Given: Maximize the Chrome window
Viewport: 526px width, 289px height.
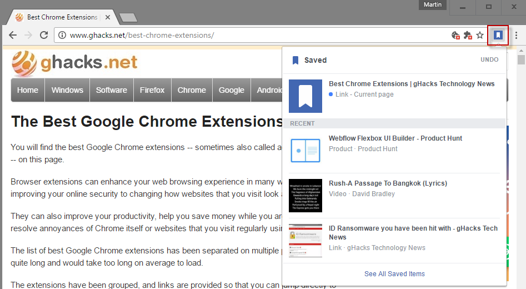Looking at the screenshot, I should [x=489, y=7].
